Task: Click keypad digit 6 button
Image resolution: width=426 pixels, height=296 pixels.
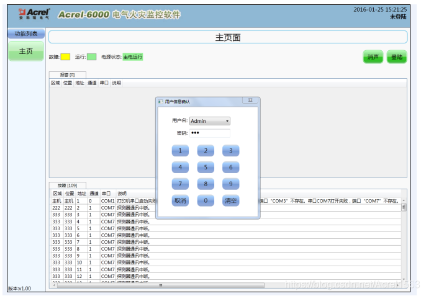Action: (x=230, y=168)
